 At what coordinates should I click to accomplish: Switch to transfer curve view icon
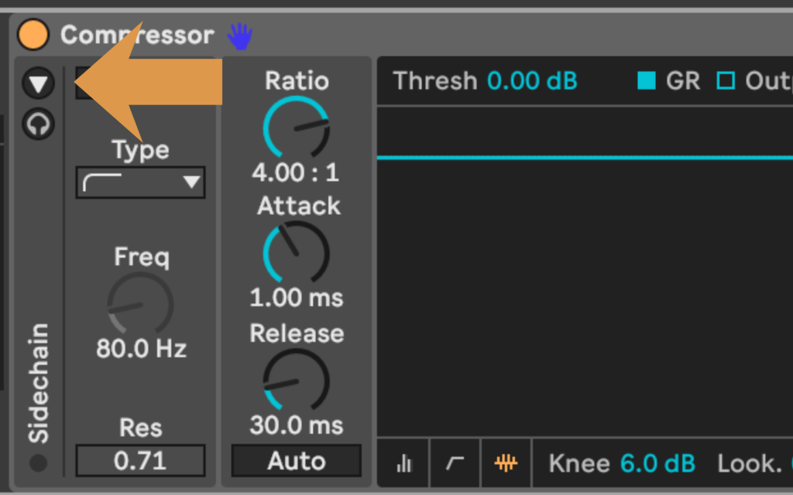(x=455, y=463)
